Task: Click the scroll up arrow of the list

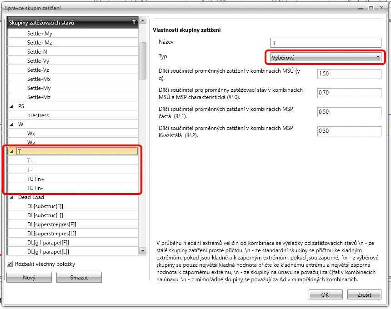Action: click(143, 20)
